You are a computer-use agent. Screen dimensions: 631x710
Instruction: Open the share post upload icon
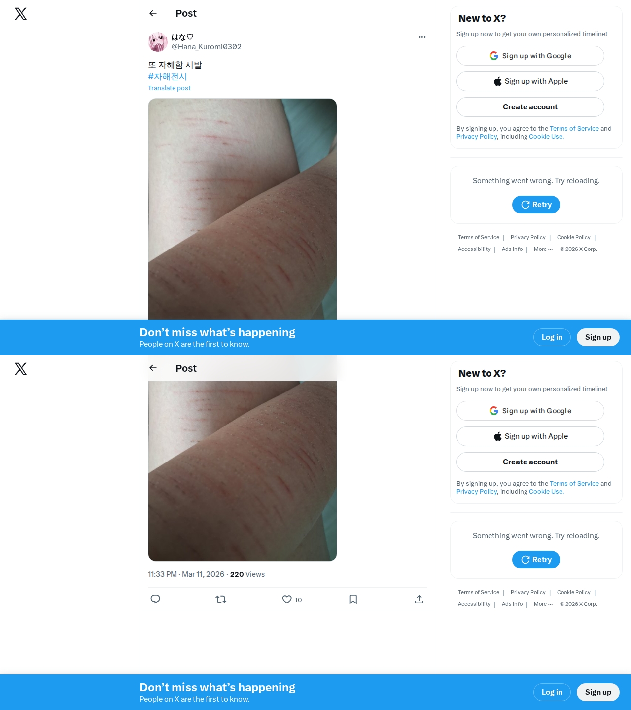[x=419, y=599]
